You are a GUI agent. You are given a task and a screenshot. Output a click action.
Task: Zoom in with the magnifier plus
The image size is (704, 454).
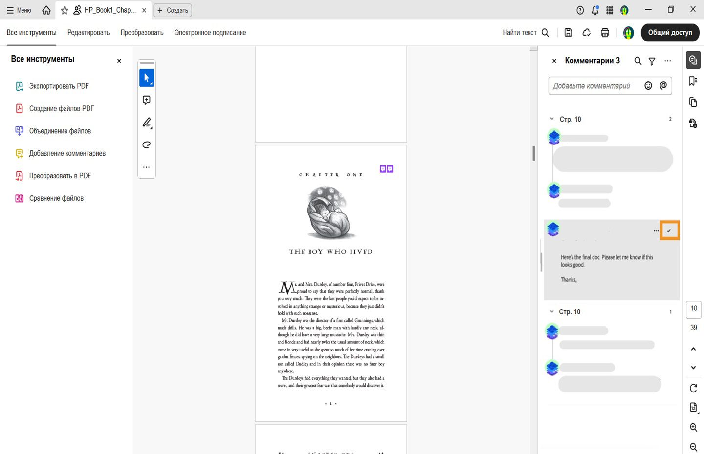pyautogui.click(x=693, y=428)
